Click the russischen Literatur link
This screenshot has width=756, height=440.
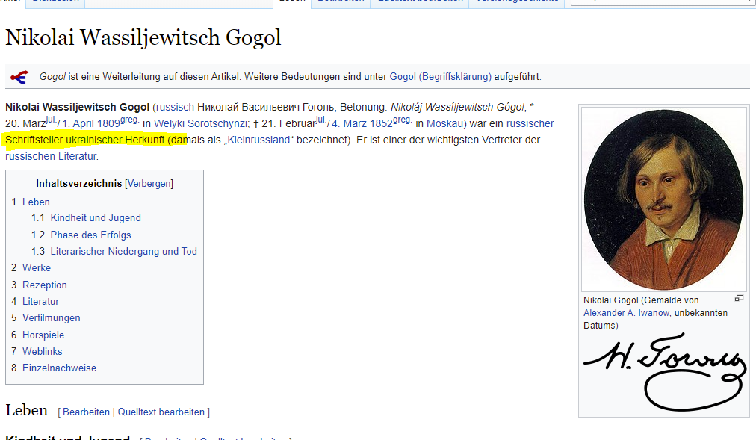click(x=51, y=157)
